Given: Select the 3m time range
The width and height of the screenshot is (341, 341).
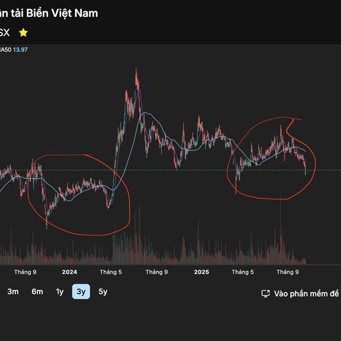Looking at the screenshot, I should point(13,292).
